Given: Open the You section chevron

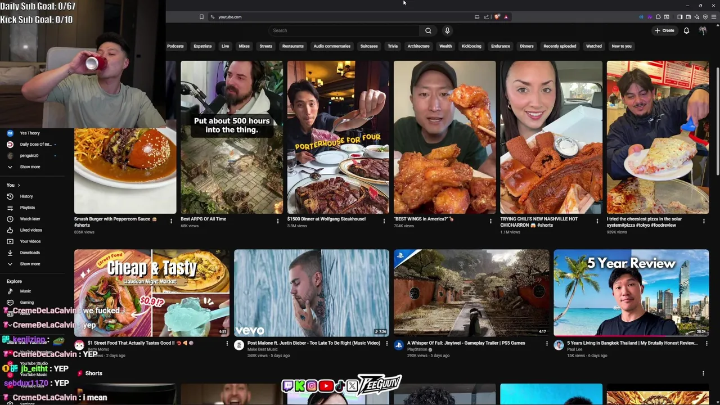Looking at the screenshot, I should click(x=19, y=185).
